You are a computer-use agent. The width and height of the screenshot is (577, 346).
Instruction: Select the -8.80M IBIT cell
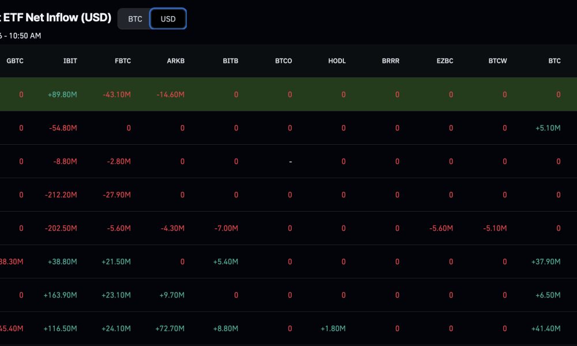65,161
